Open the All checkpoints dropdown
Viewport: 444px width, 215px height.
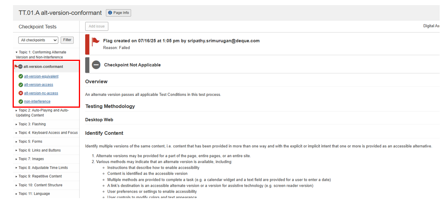point(38,40)
